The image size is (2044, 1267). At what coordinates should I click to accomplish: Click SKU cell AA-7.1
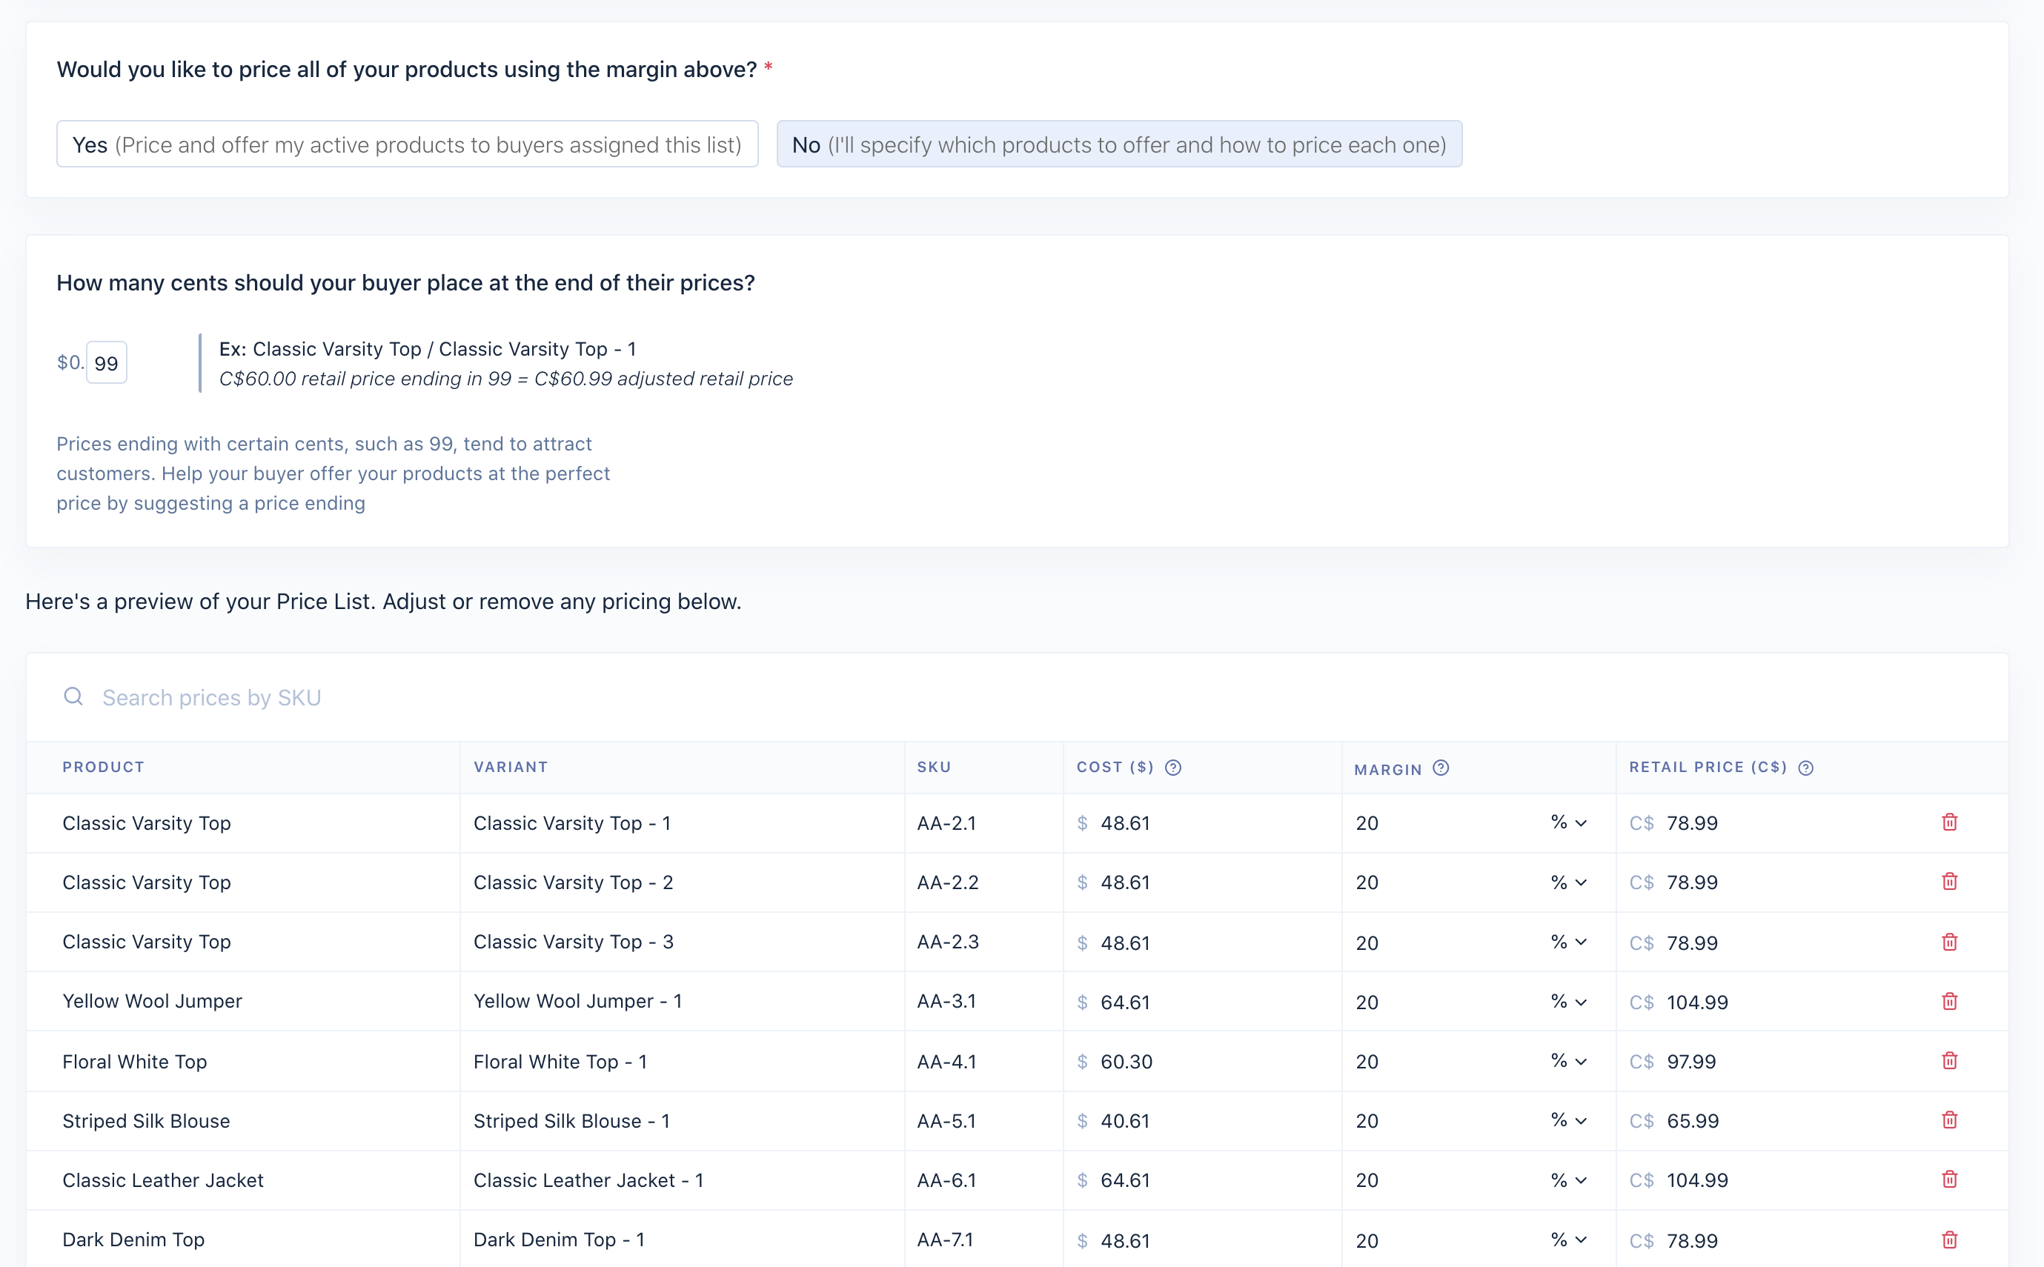tap(946, 1240)
